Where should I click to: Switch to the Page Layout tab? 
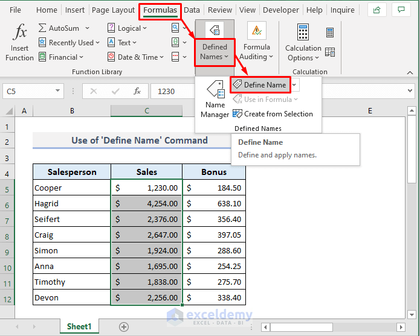click(x=113, y=10)
